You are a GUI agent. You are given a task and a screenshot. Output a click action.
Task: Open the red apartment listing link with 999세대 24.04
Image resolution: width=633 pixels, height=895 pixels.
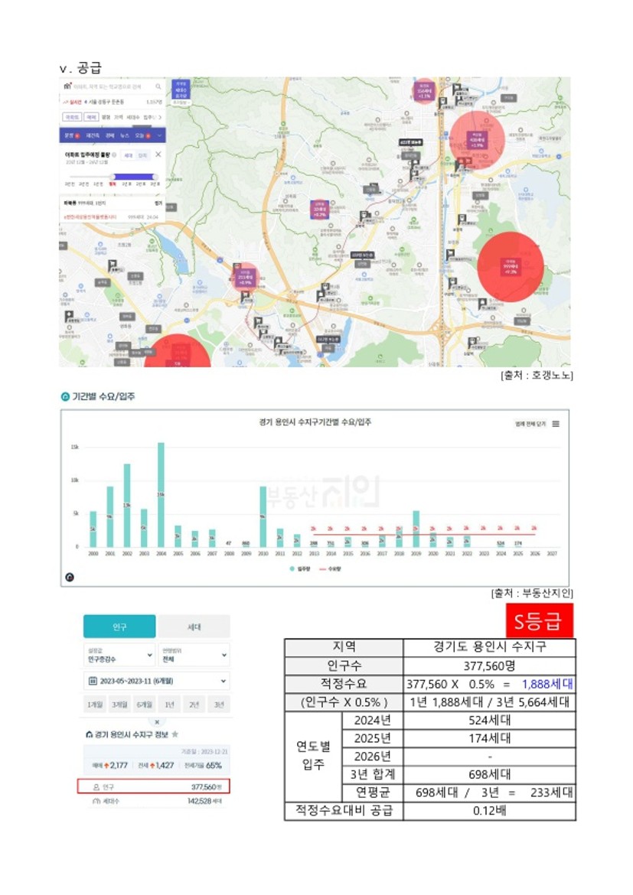tap(112, 217)
